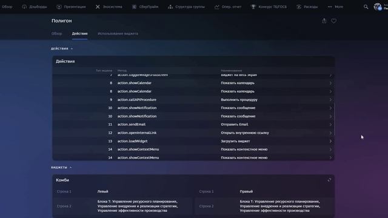The image size is (388, 218).
Task: Open chevron on action.loadWidget row
Action: [x=330, y=141]
